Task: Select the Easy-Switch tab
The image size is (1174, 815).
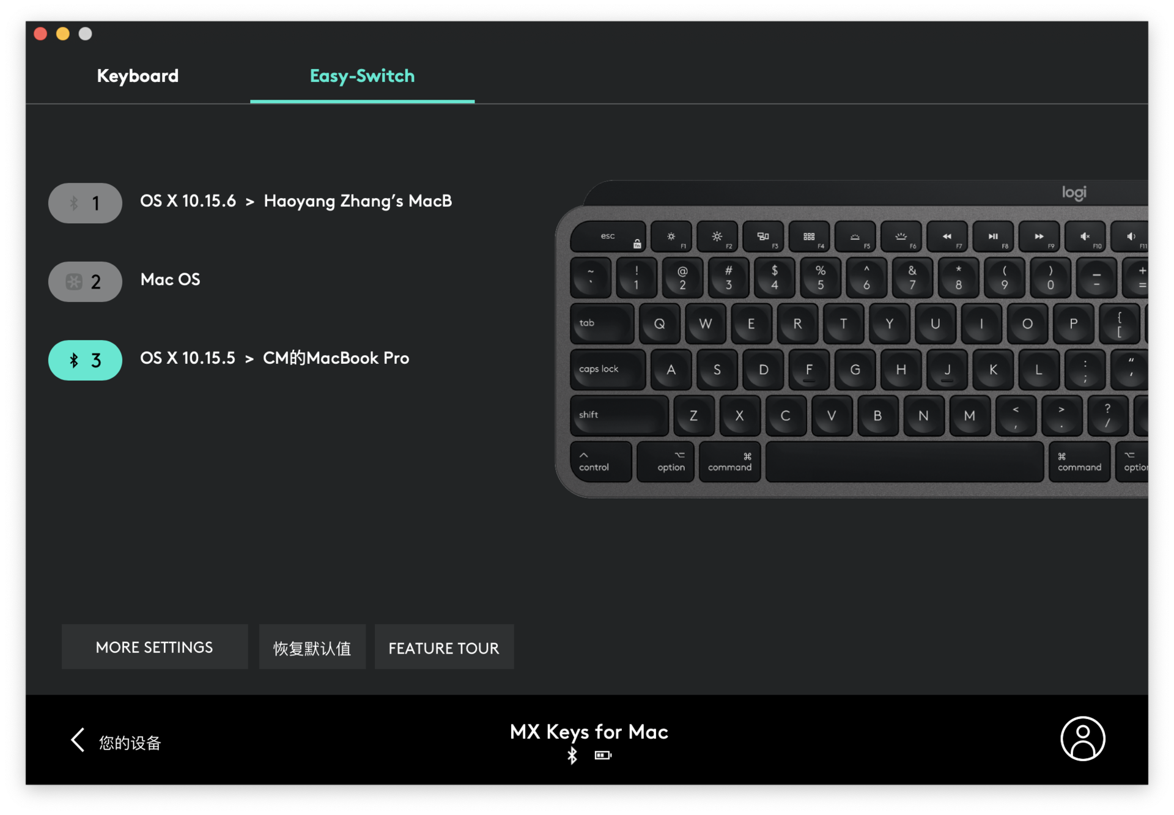Action: 362,76
